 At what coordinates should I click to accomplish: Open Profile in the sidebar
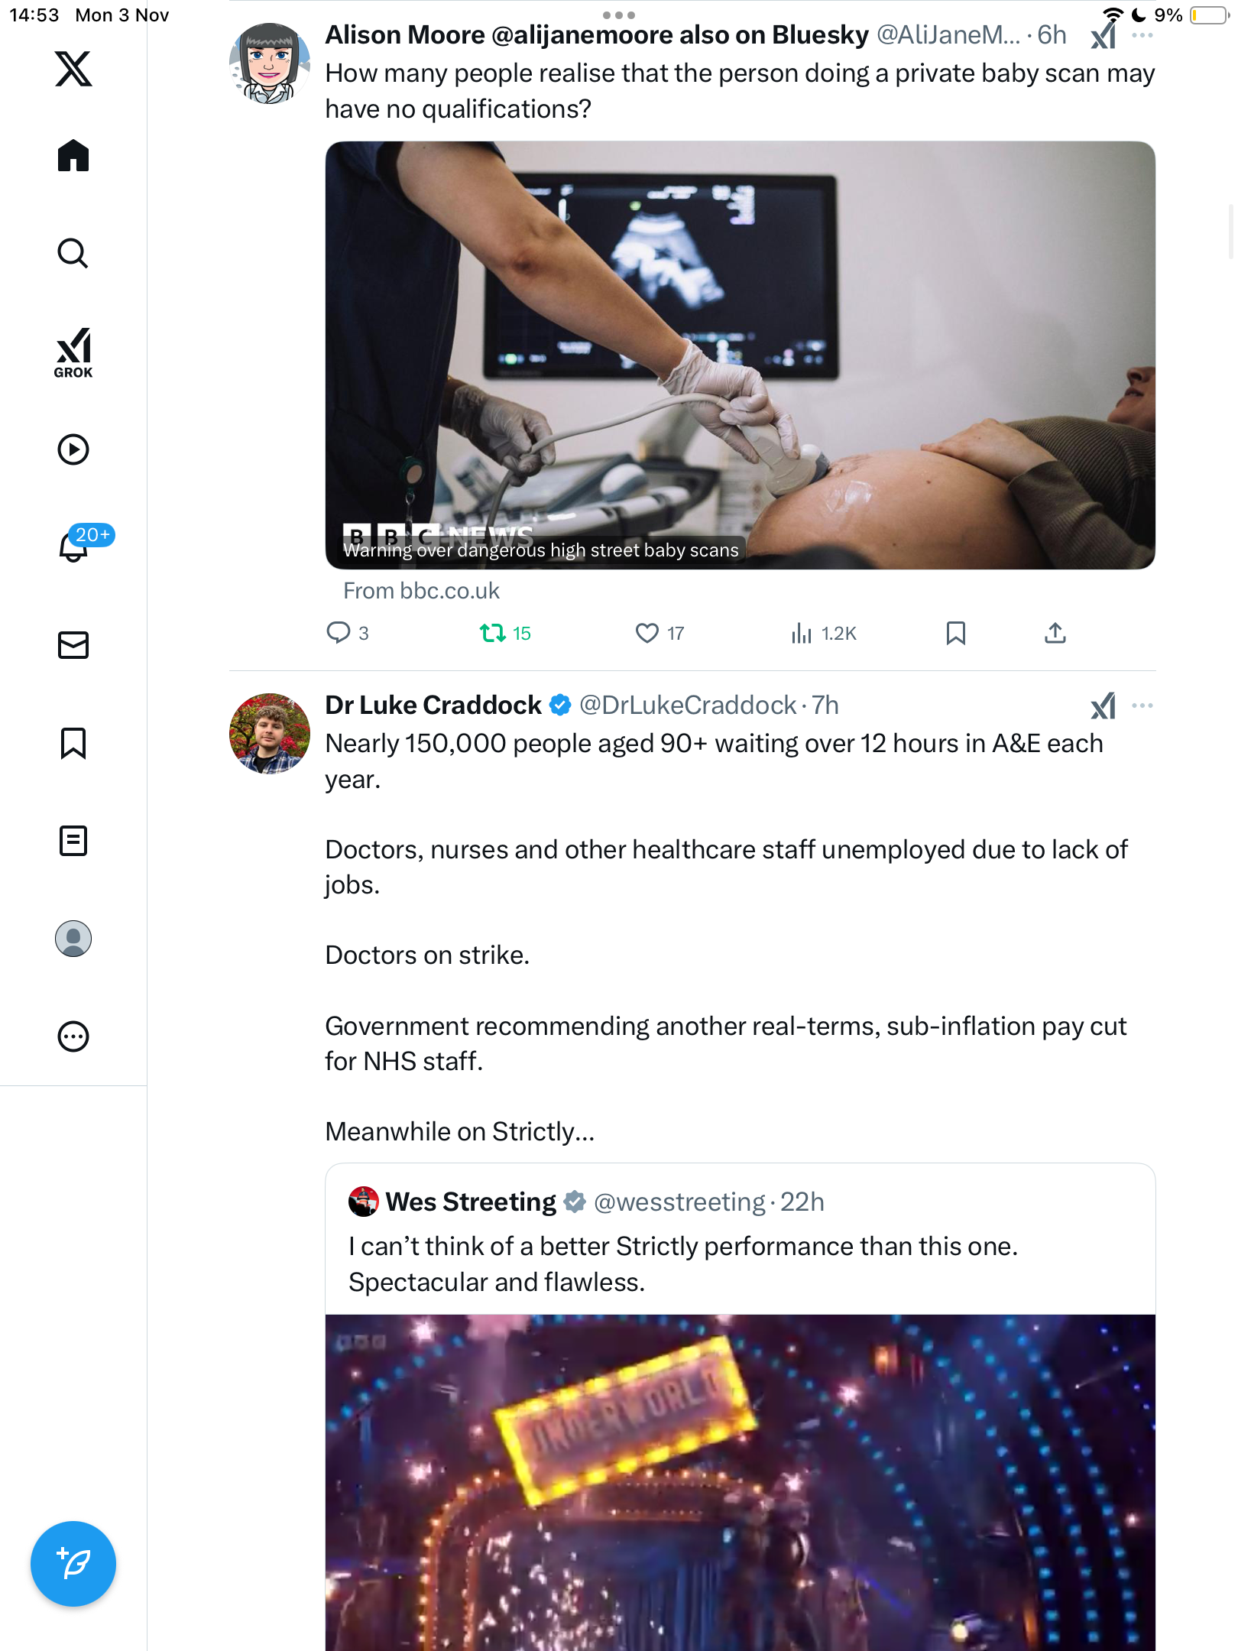[73, 939]
